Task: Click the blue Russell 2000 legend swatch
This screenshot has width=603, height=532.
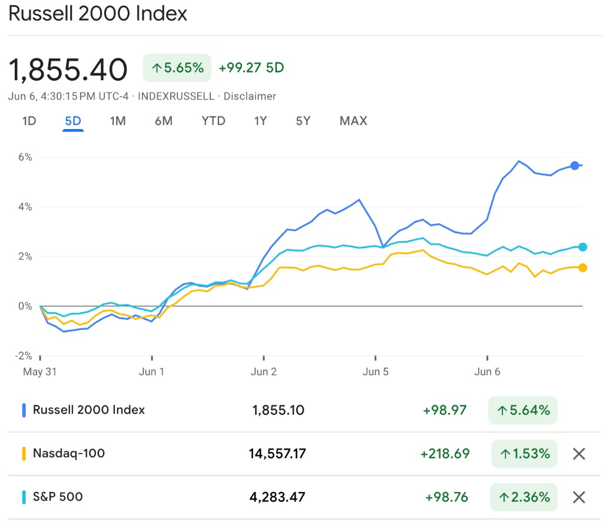Action: click(x=24, y=410)
